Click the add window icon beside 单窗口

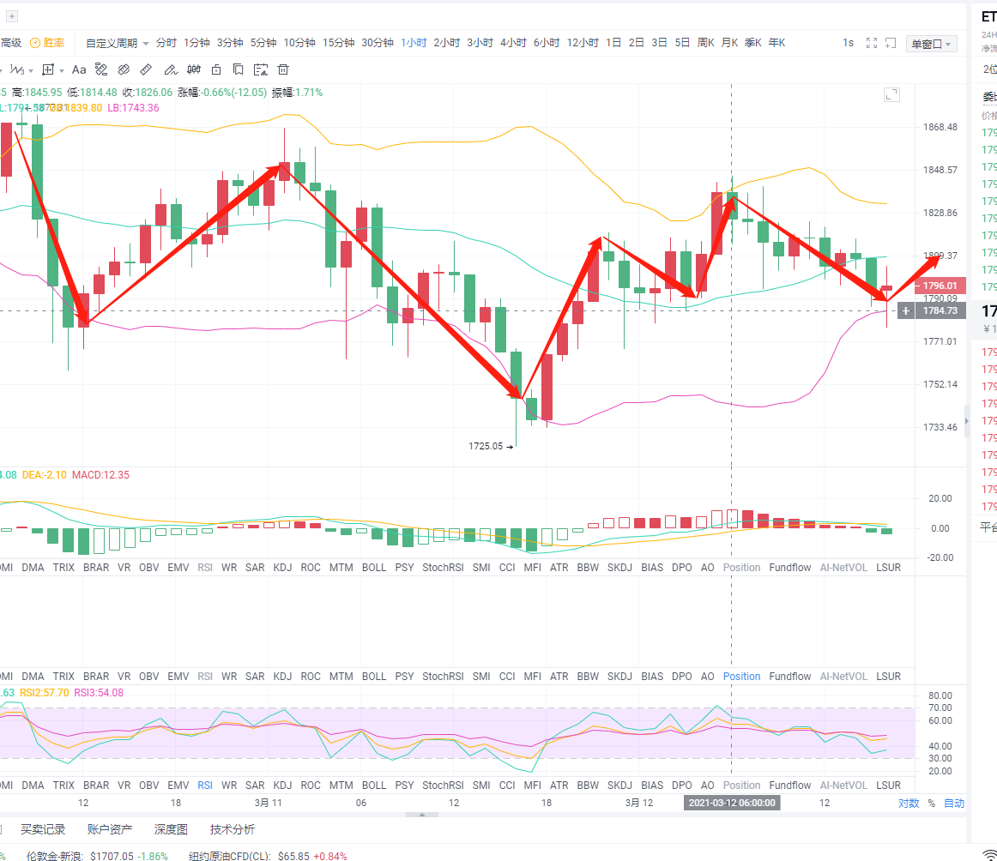pos(891,43)
